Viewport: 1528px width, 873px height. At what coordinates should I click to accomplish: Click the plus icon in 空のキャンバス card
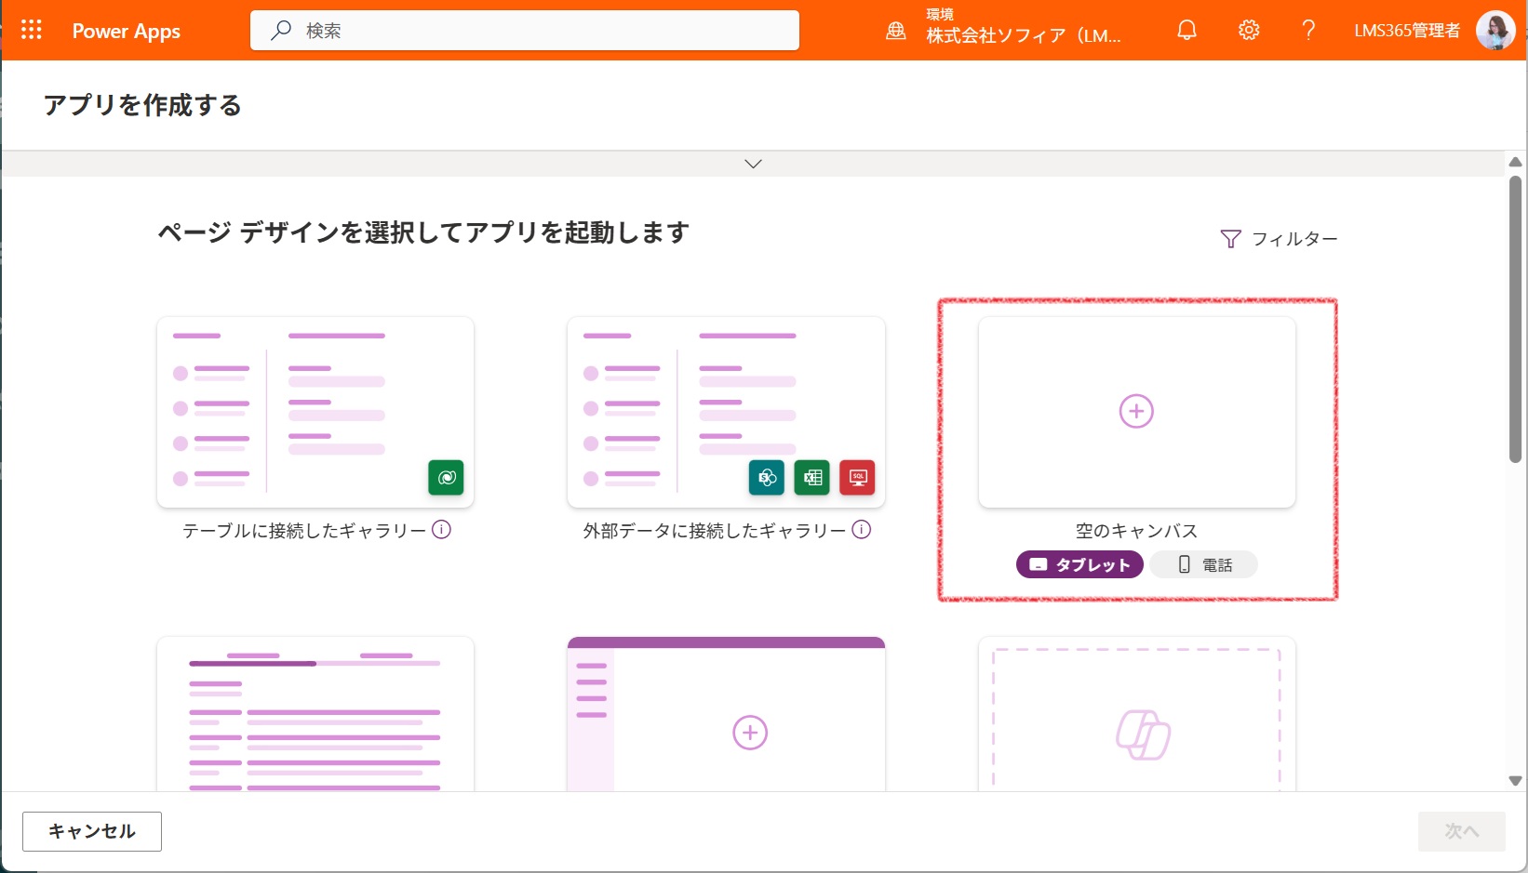click(1136, 411)
